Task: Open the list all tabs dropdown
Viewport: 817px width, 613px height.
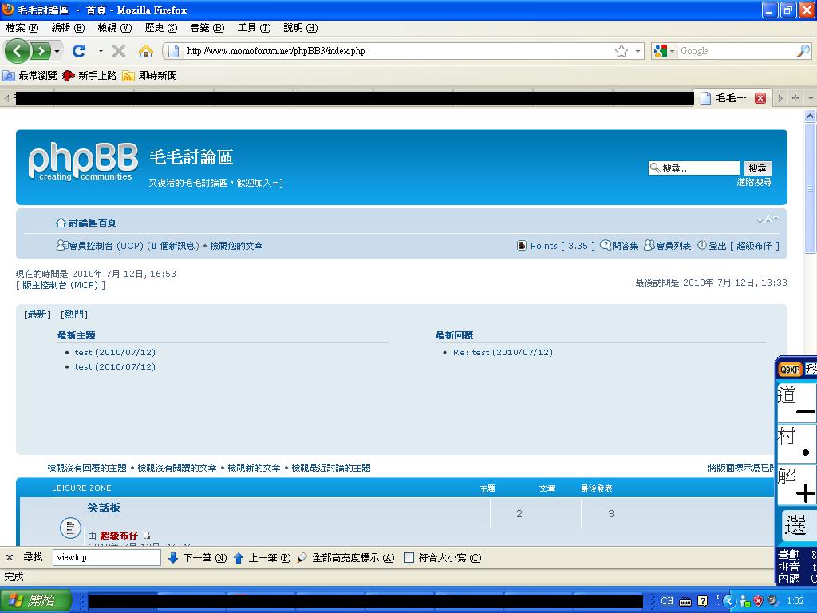Action: 811,98
